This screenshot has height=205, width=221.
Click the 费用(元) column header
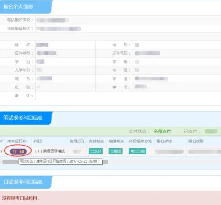click(x=76, y=141)
